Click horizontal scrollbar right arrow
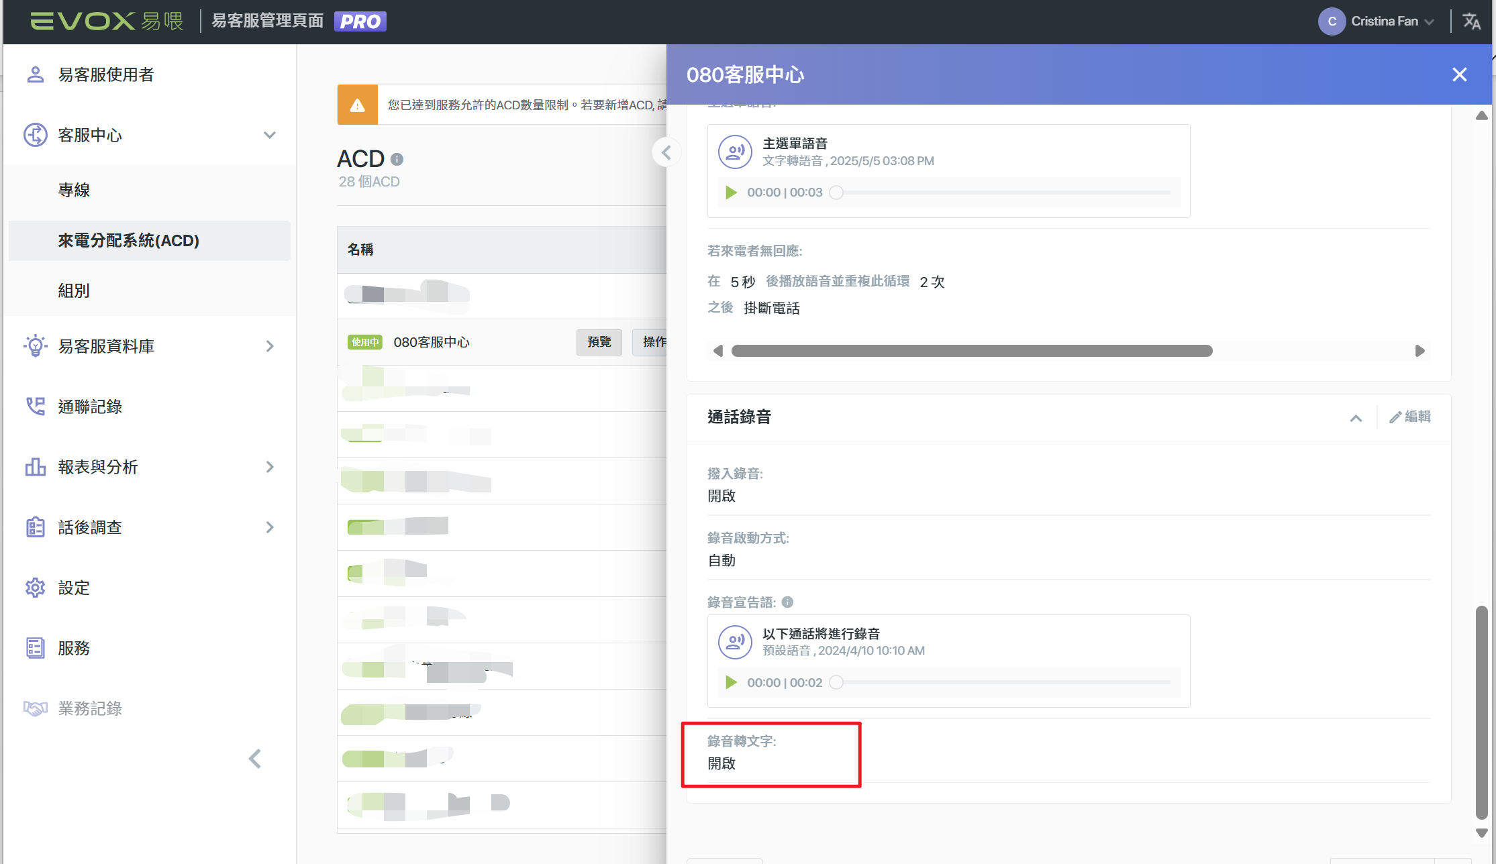This screenshot has width=1496, height=864. [1419, 351]
